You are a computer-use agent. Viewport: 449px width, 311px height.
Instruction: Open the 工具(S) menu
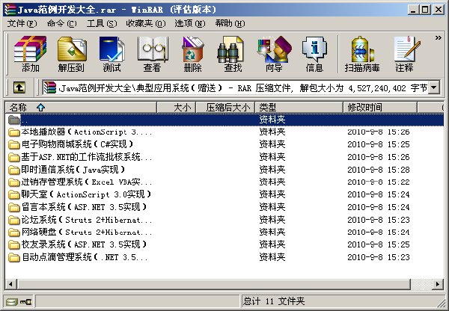(102, 23)
